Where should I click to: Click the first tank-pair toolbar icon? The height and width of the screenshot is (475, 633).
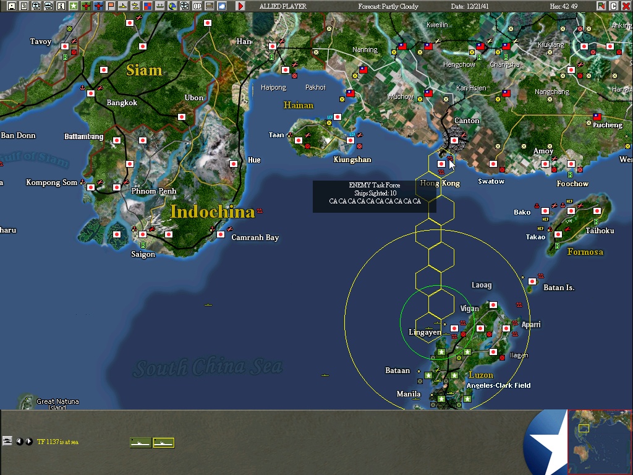36,6
